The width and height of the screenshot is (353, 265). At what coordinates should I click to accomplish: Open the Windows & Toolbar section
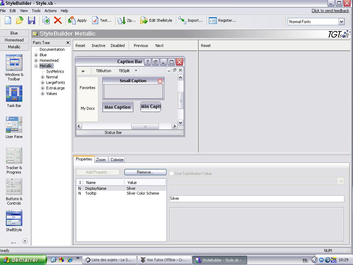coord(14,63)
